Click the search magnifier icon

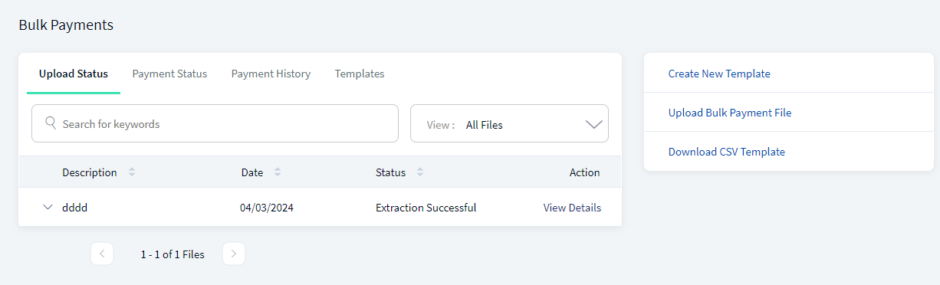point(51,123)
